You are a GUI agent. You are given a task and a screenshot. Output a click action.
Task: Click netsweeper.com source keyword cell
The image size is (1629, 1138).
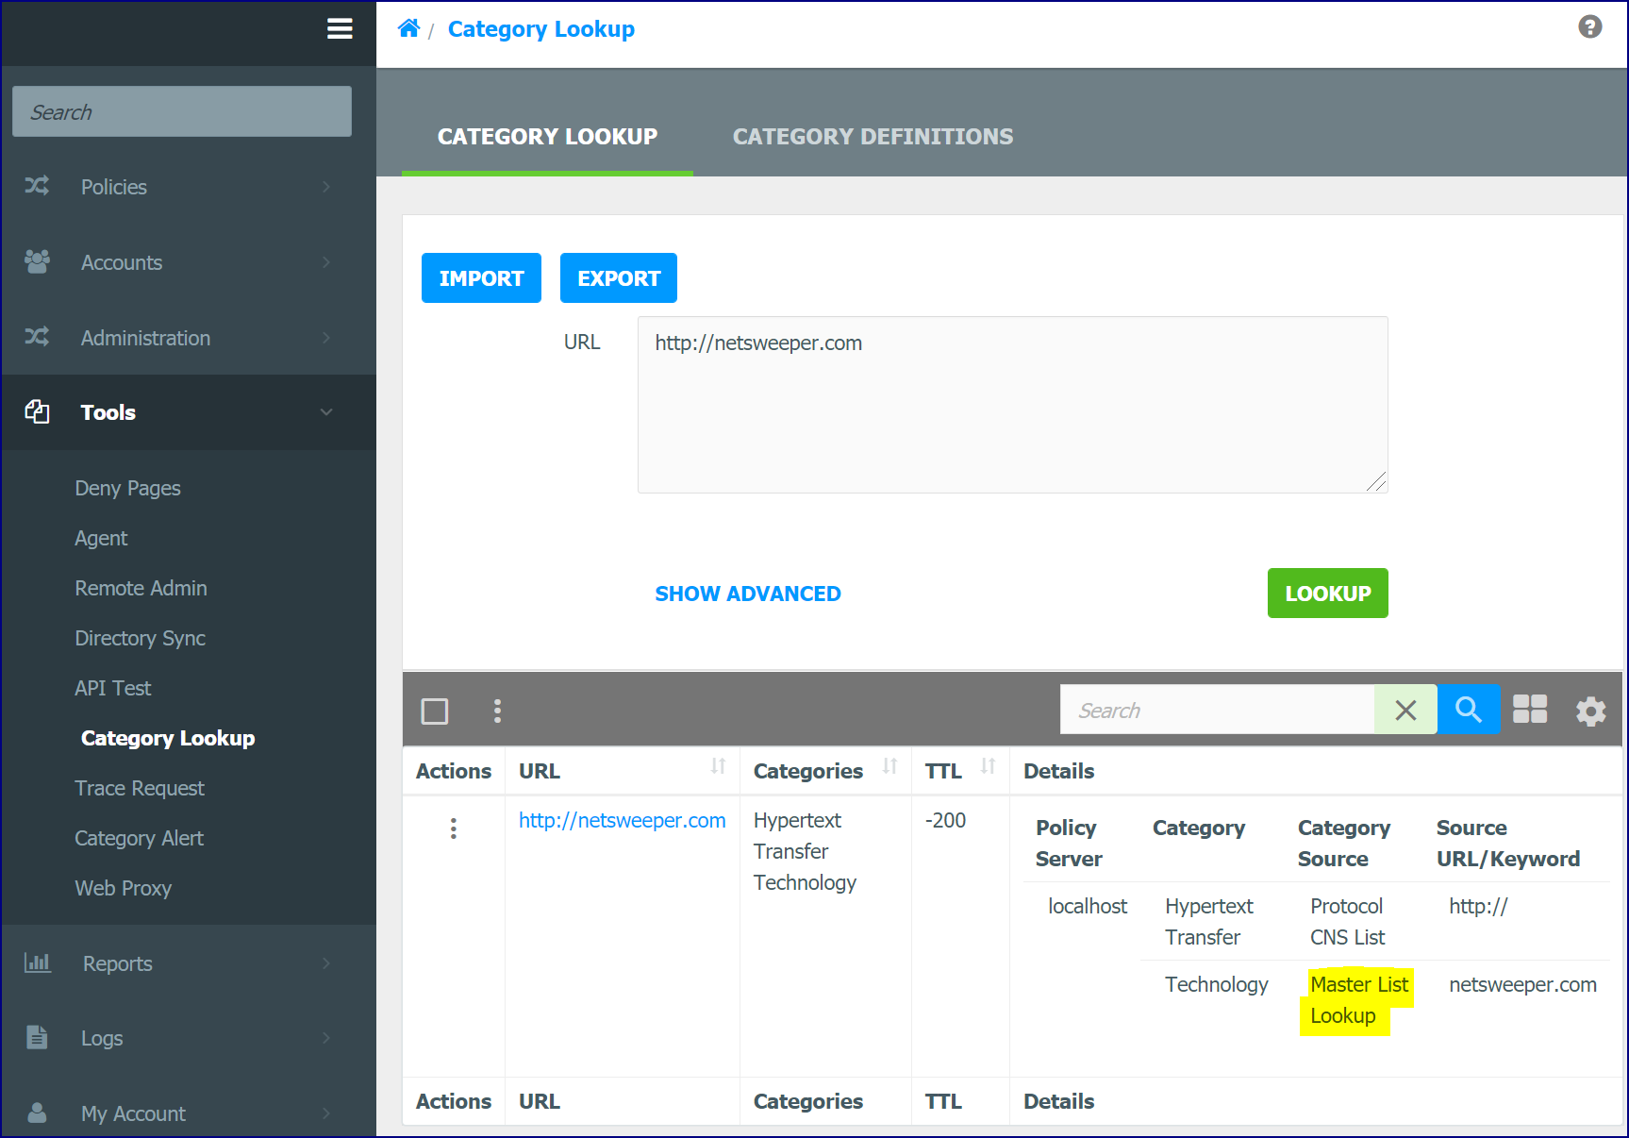pyautogui.click(x=1522, y=984)
